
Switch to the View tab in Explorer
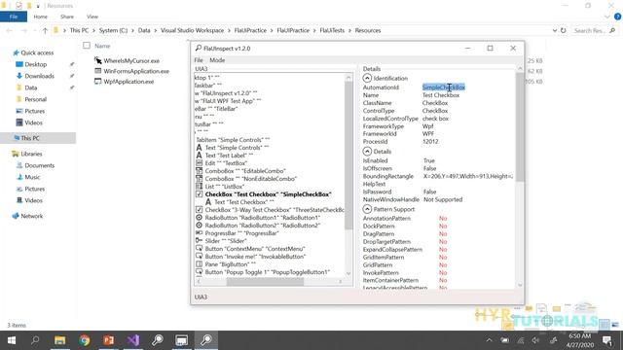tap(92, 17)
